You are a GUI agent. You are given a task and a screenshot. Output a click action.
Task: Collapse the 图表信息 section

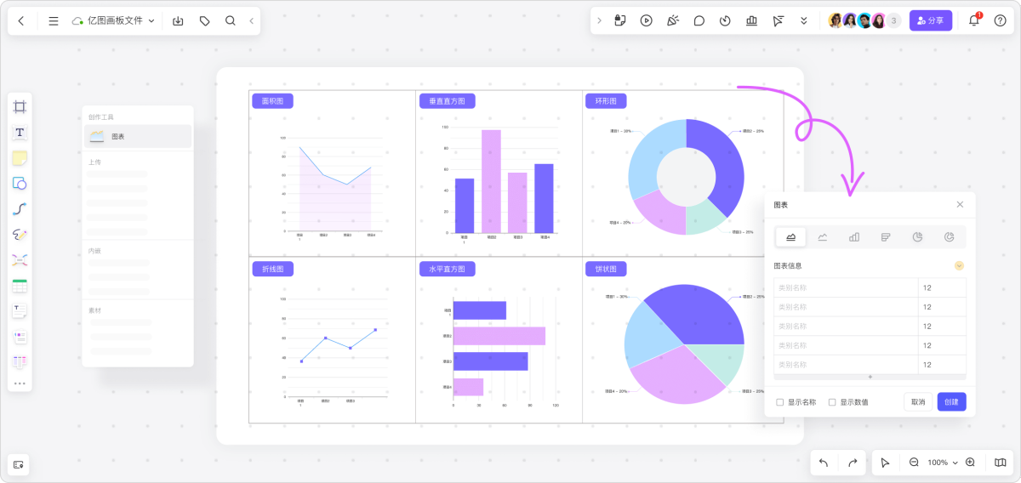959,265
